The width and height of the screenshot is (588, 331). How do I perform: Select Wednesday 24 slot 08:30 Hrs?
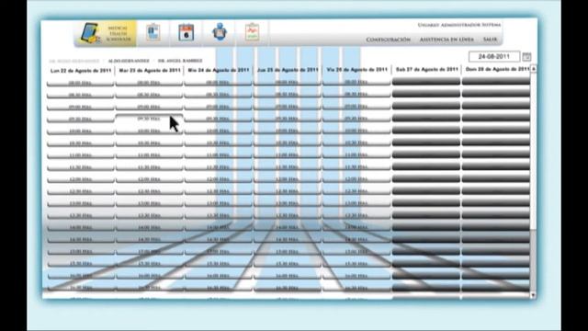pos(219,95)
